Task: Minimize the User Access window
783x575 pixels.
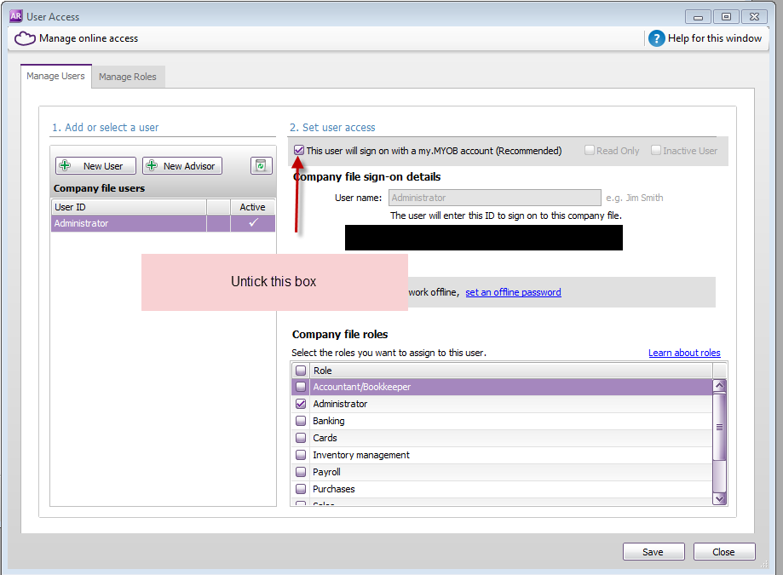Action: [698, 17]
